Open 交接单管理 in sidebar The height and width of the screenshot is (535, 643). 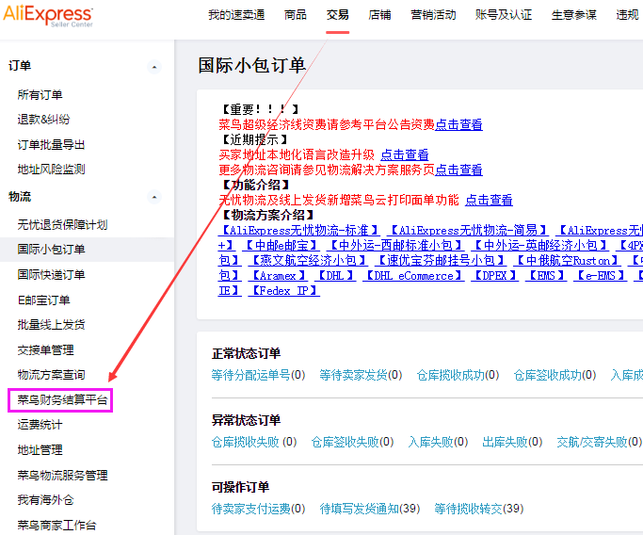point(45,350)
